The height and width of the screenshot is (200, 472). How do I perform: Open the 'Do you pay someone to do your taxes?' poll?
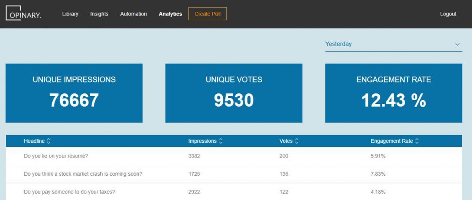click(x=234, y=192)
